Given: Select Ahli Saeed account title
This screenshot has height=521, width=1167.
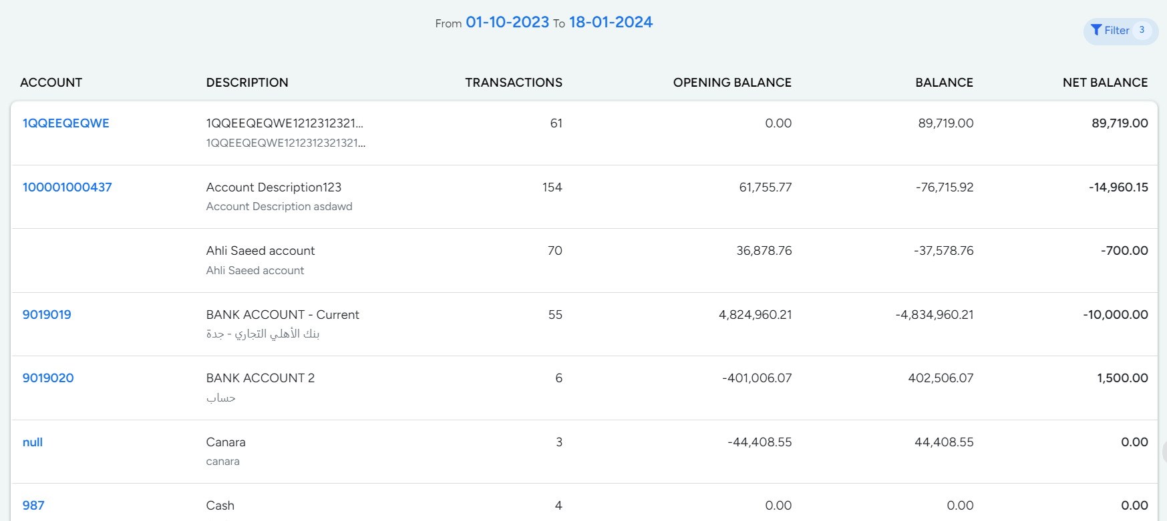Looking at the screenshot, I should [x=261, y=251].
